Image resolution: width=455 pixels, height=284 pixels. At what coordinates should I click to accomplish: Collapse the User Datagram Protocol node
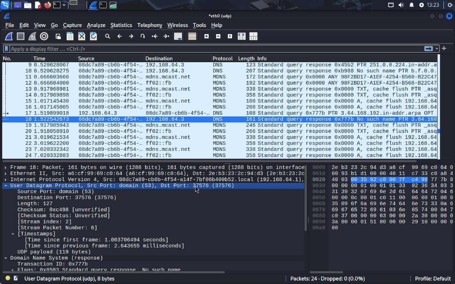pos(6,186)
